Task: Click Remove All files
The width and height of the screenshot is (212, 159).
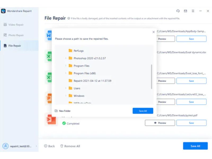Action: click(x=70, y=146)
